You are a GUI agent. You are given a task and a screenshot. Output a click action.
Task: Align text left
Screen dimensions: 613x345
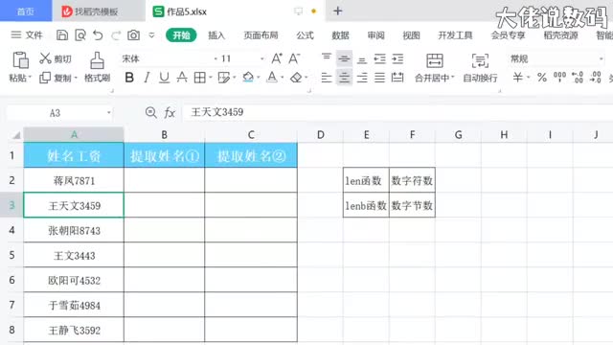(327, 78)
